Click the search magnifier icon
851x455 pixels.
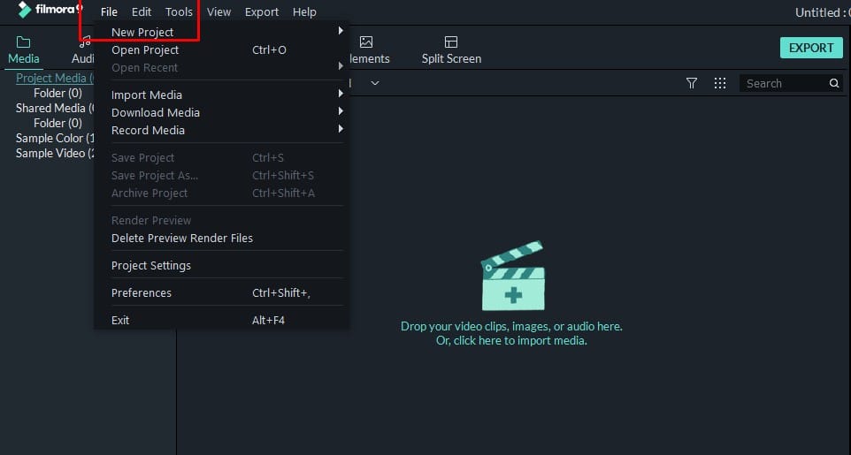(x=833, y=83)
